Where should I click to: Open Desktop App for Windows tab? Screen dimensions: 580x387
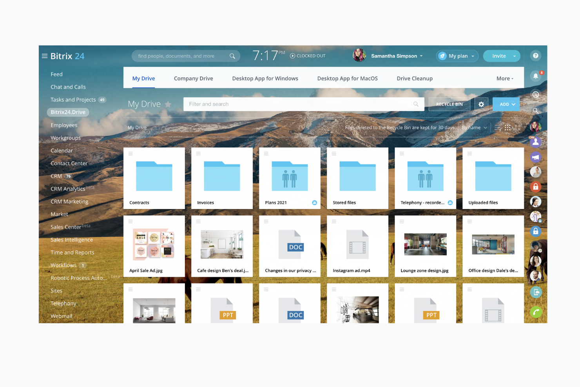265,78
